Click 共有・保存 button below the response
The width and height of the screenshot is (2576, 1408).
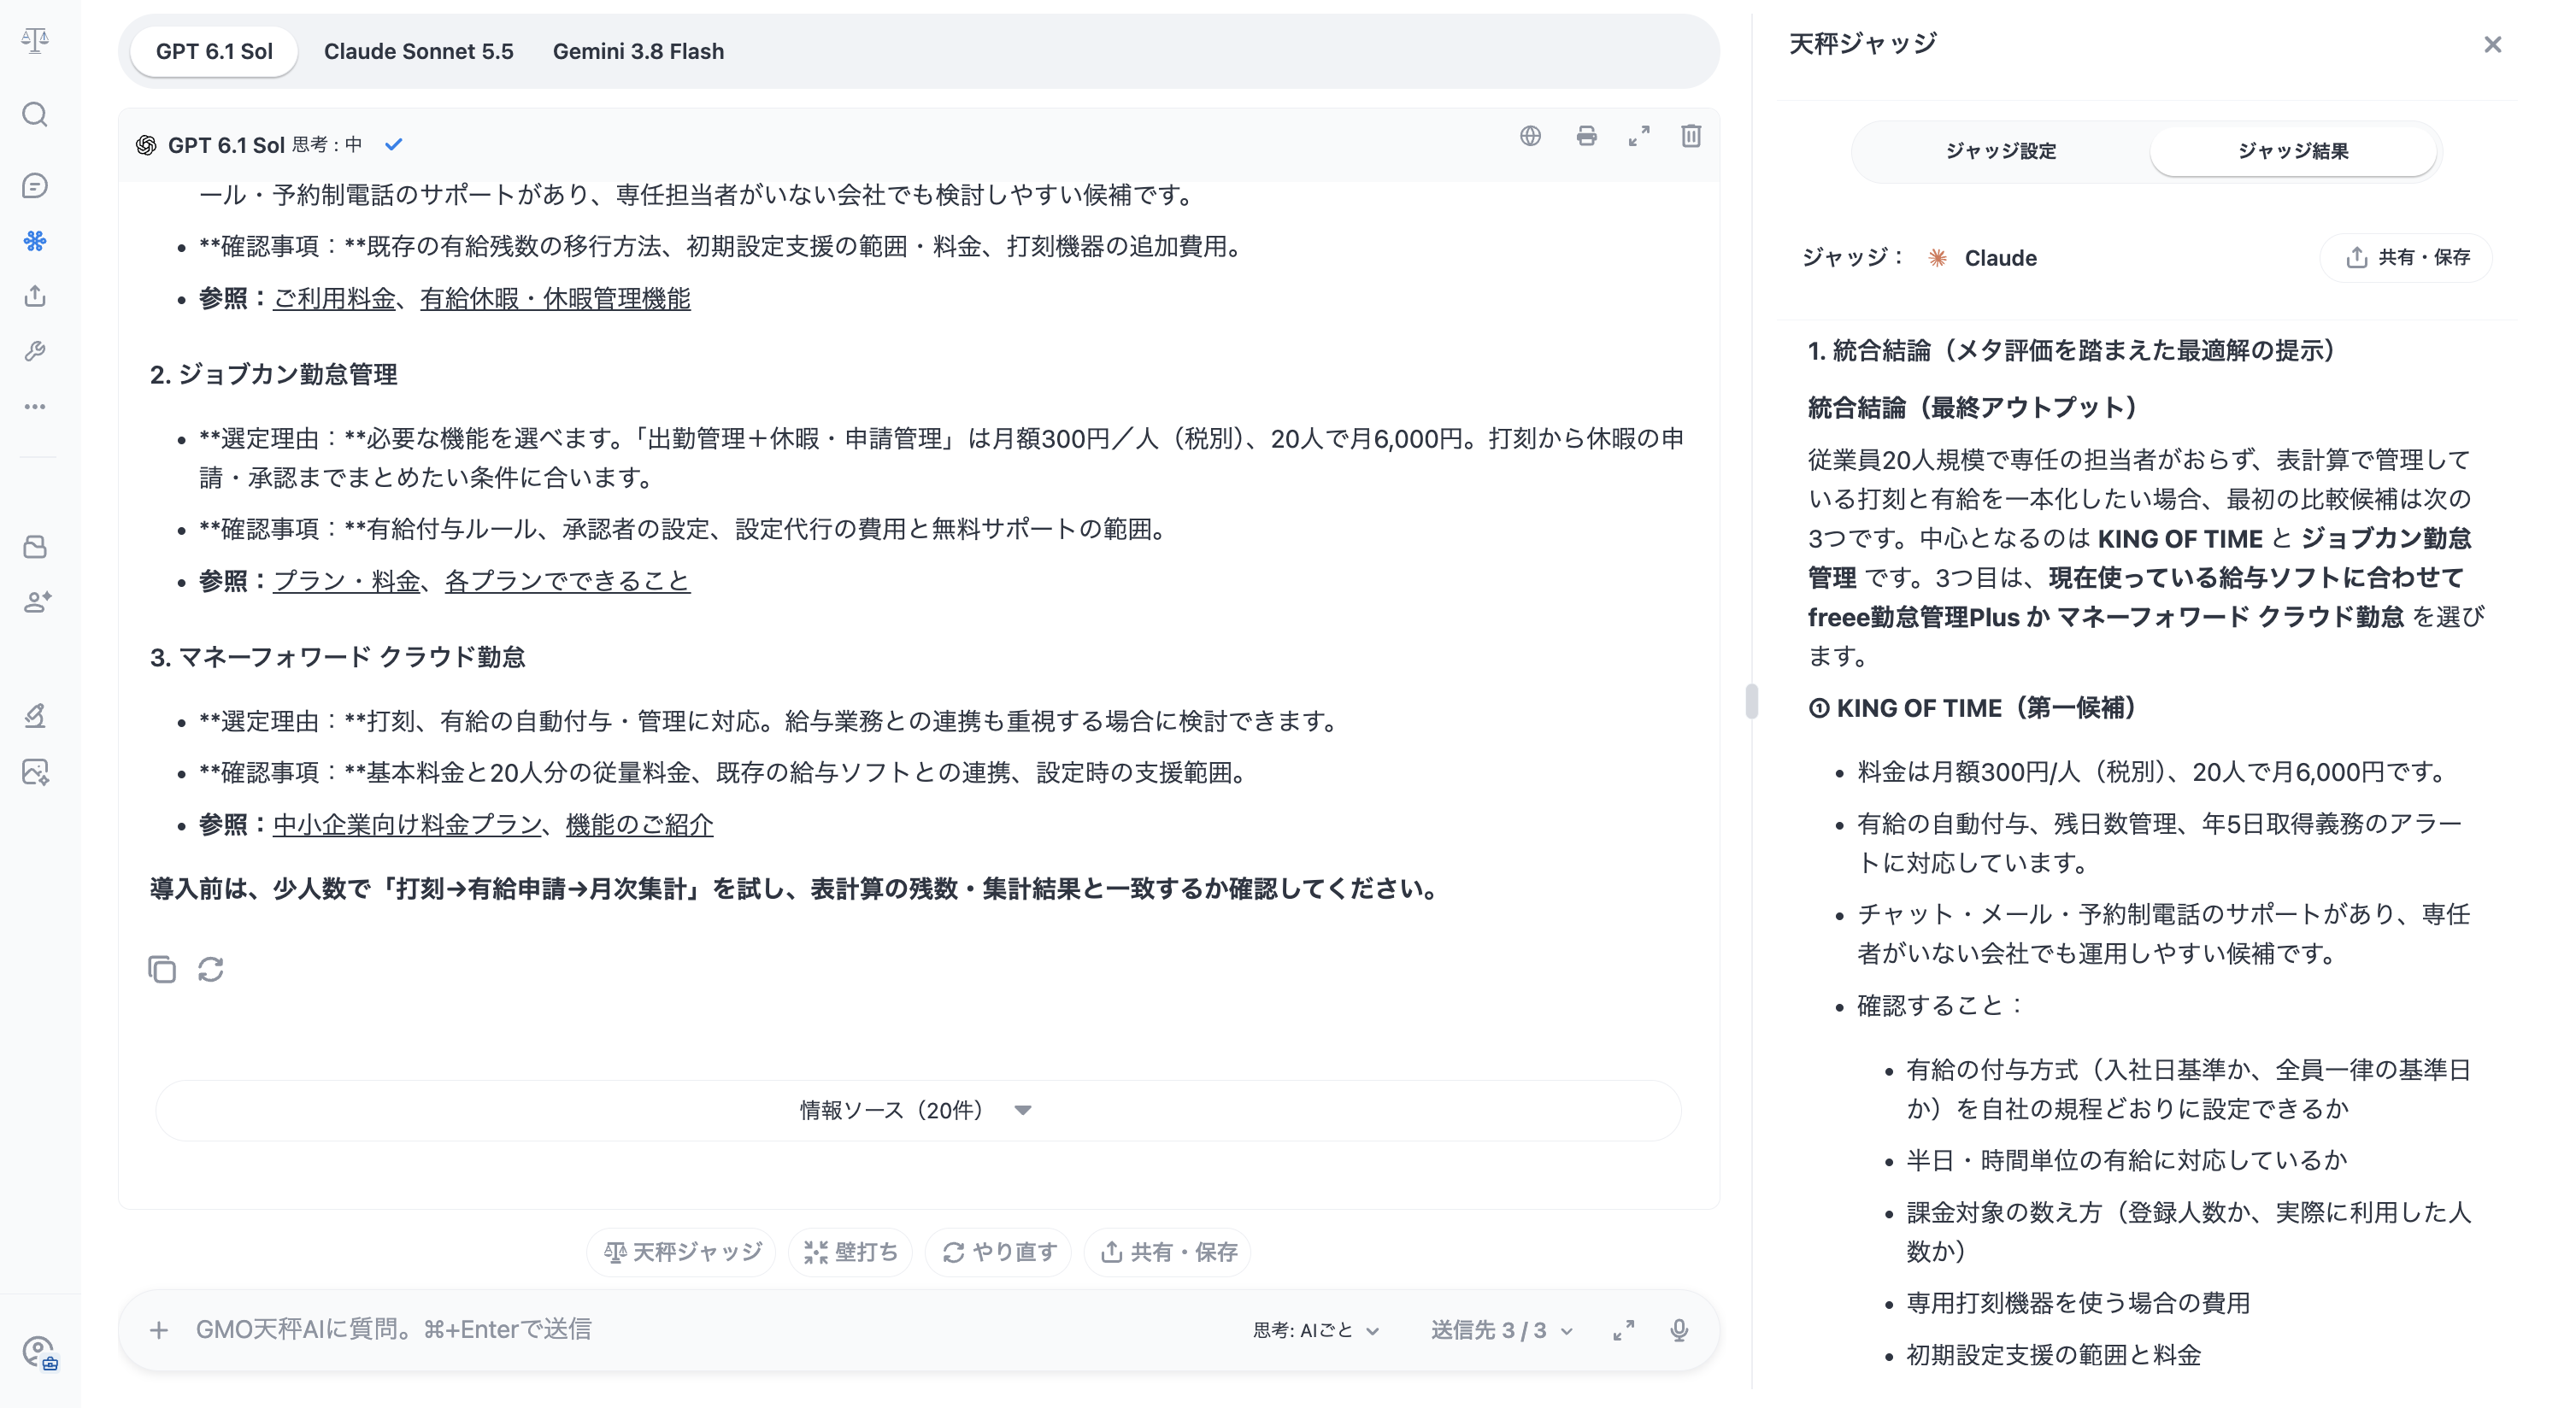coord(1168,1253)
